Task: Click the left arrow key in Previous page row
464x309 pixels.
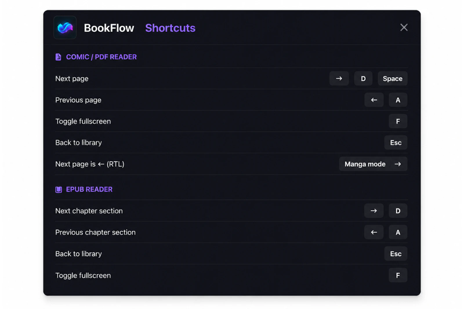Action: point(374,100)
